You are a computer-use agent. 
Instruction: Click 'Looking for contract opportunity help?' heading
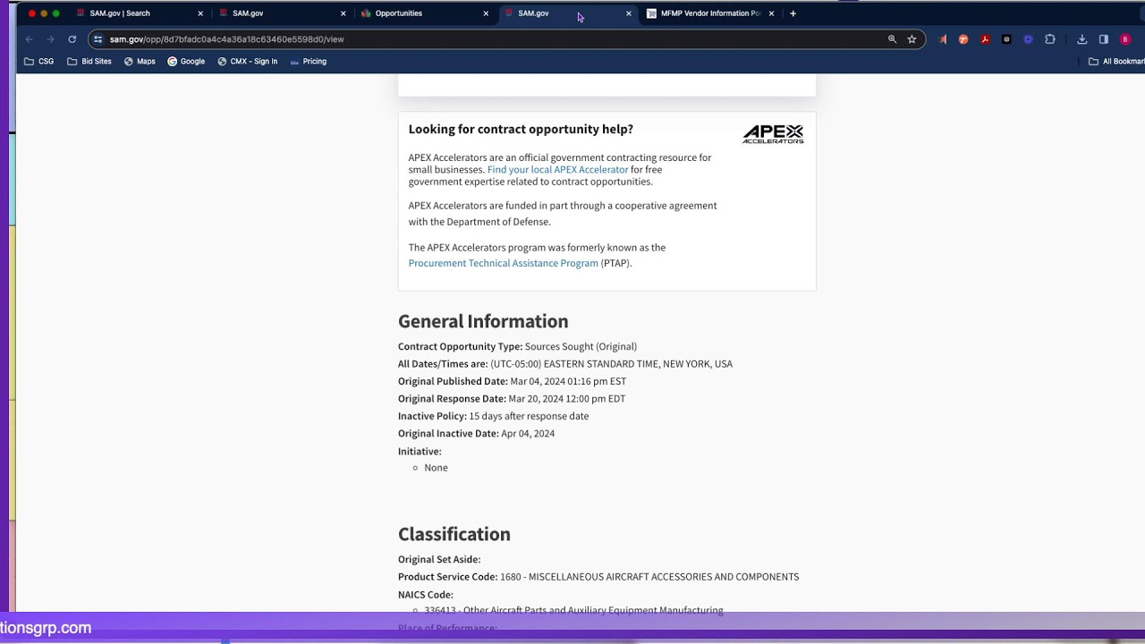tap(521, 130)
